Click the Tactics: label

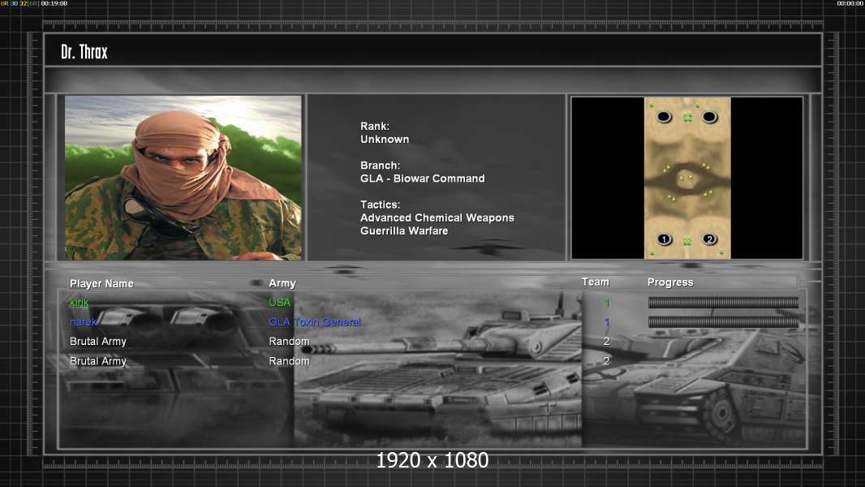tap(380, 205)
